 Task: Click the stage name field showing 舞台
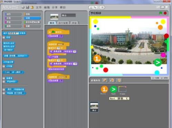pyautogui.click(x=68, y=15)
